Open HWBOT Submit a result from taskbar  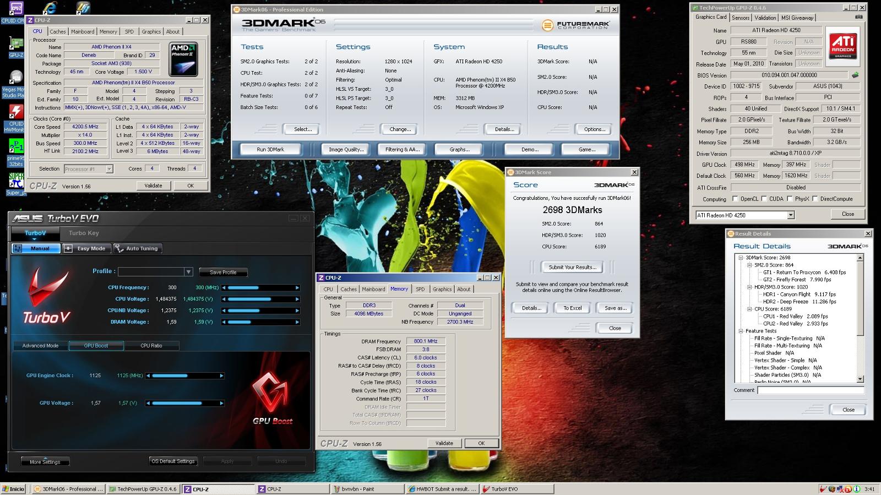point(442,489)
